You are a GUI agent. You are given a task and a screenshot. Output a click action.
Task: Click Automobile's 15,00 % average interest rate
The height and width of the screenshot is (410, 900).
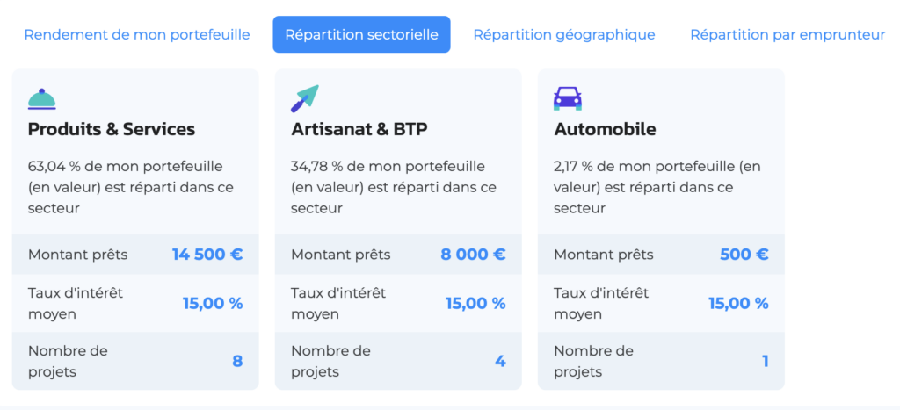point(738,303)
